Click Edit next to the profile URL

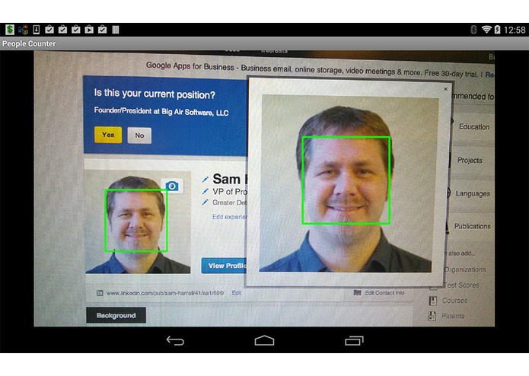coord(236,293)
